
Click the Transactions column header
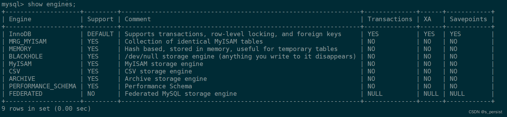pyautogui.click(x=390, y=19)
